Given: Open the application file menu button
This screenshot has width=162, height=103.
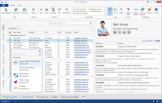Looking at the screenshot, I should click(4, 5).
